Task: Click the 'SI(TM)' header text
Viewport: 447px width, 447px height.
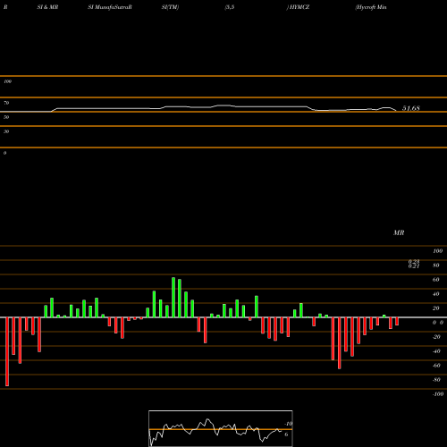Action: (170, 7)
